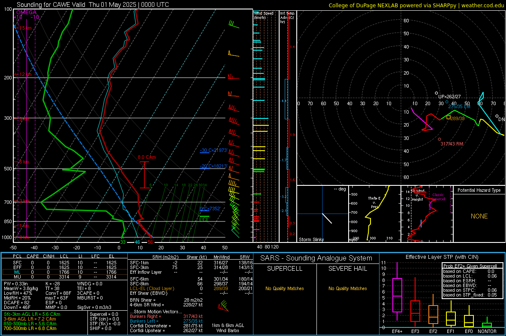Image resolution: width=506 pixels, height=336 pixels.
Task: Click the 'SHIP = 0.0' value
Action: tap(100, 328)
